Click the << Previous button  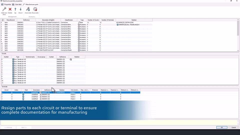coord(8,127)
